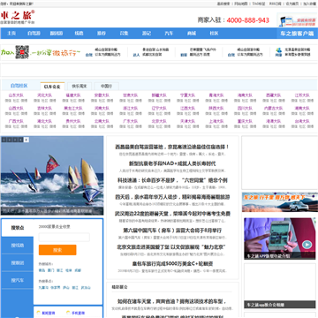Open the 浙江大队 team link
318x318 pixels.
(131, 109)
